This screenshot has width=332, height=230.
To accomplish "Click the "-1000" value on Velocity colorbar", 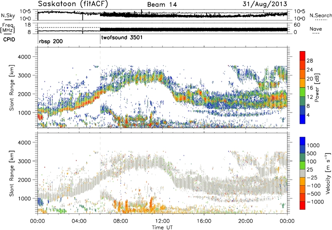I will click(315, 202).
